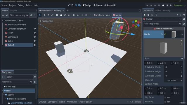
Task: Run the project with play button
Action: (x=147, y=5)
